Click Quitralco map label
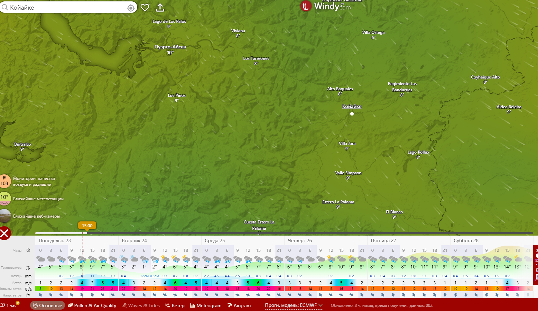 [x=22, y=144]
